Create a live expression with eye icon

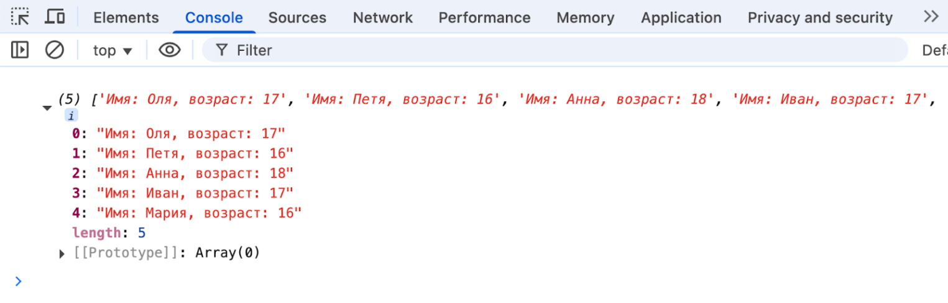[169, 50]
